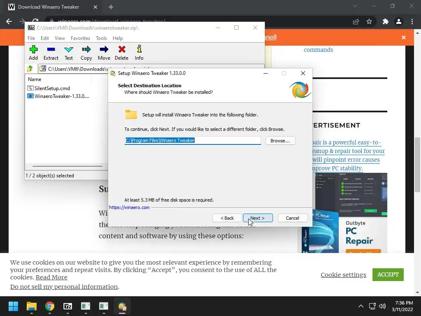Click Do not sell my personal information

pyautogui.click(x=64, y=287)
